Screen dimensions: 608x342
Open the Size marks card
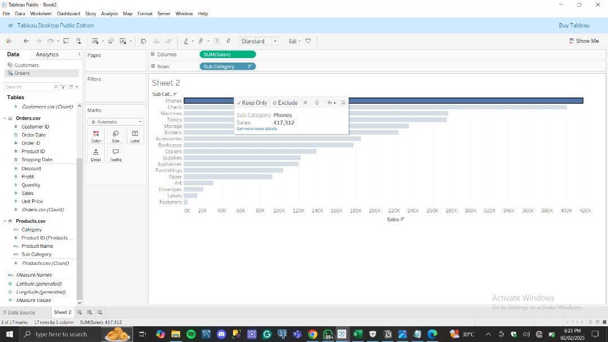pyautogui.click(x=115, y=136)
